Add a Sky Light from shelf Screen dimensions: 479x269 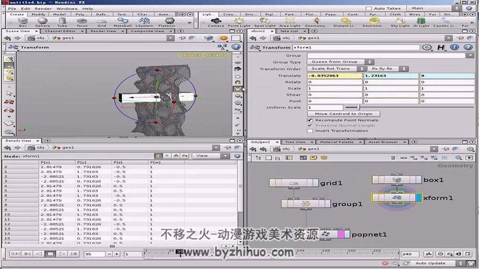tap(400, 22)
